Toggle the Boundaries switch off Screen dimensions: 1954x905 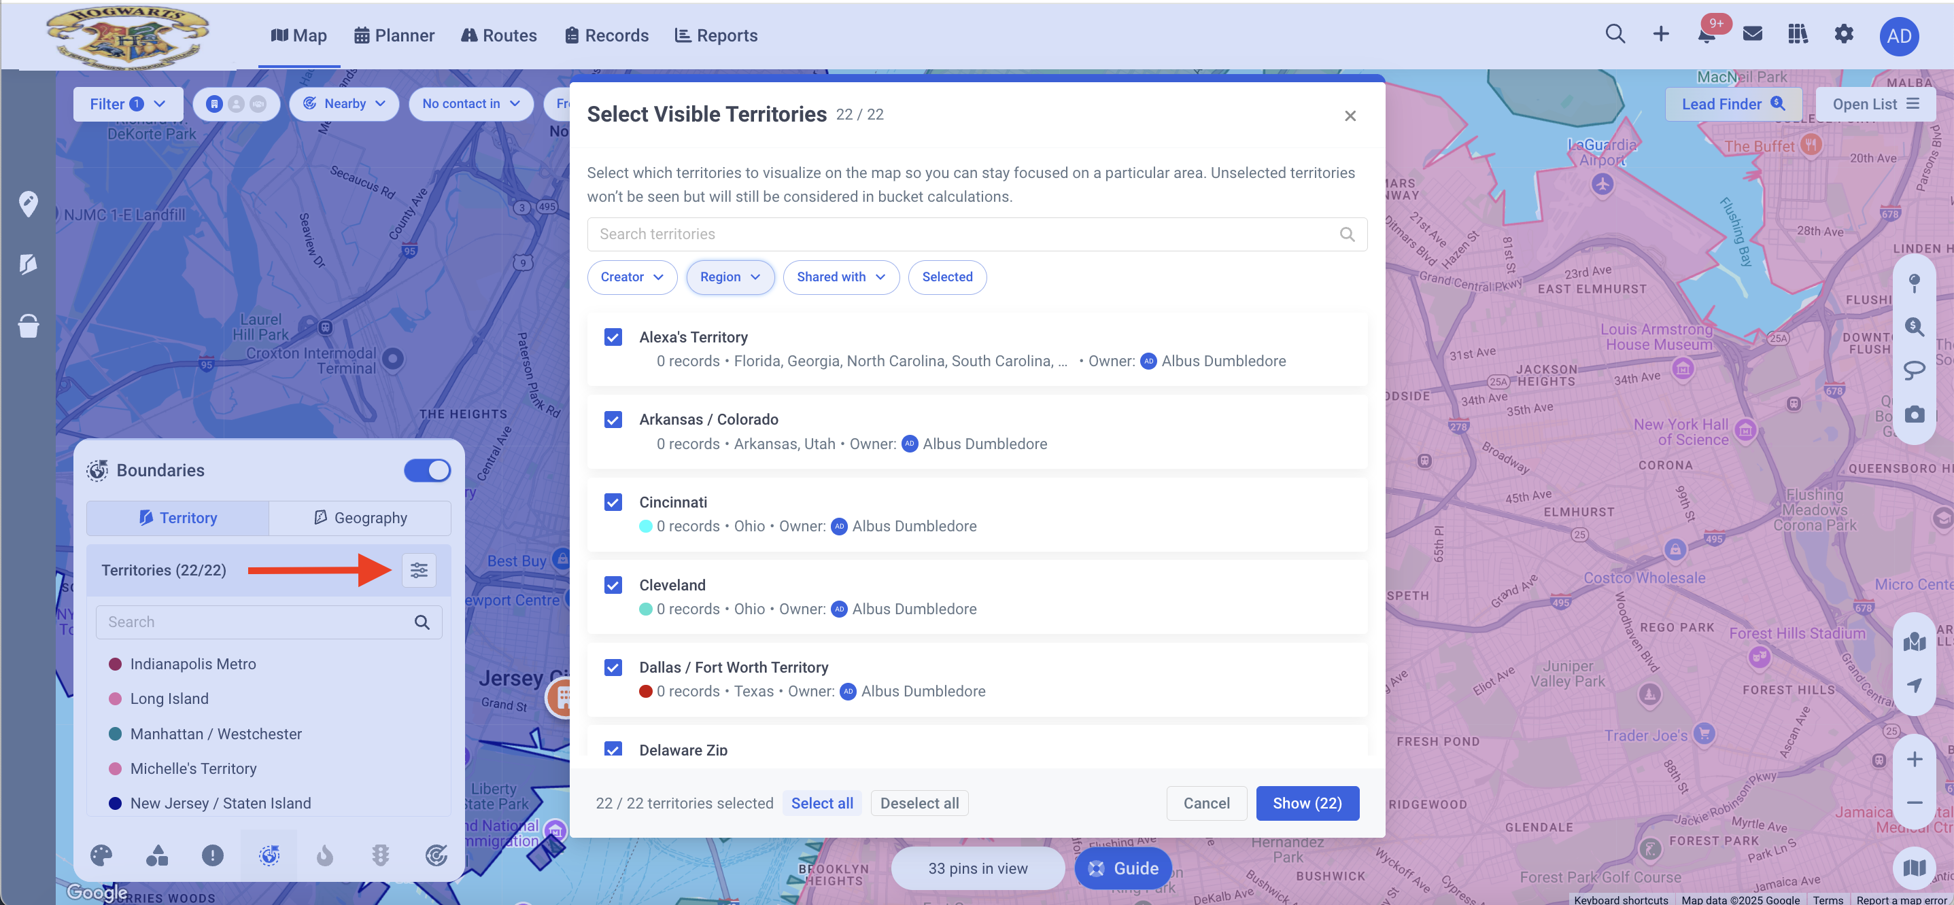click(427, 470)
